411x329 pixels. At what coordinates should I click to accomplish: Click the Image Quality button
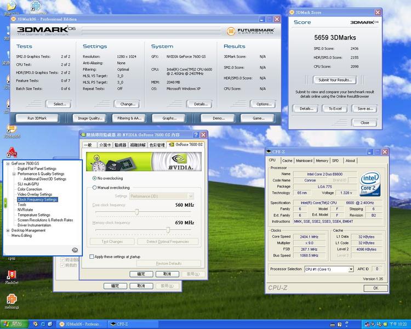click(89, 118)
